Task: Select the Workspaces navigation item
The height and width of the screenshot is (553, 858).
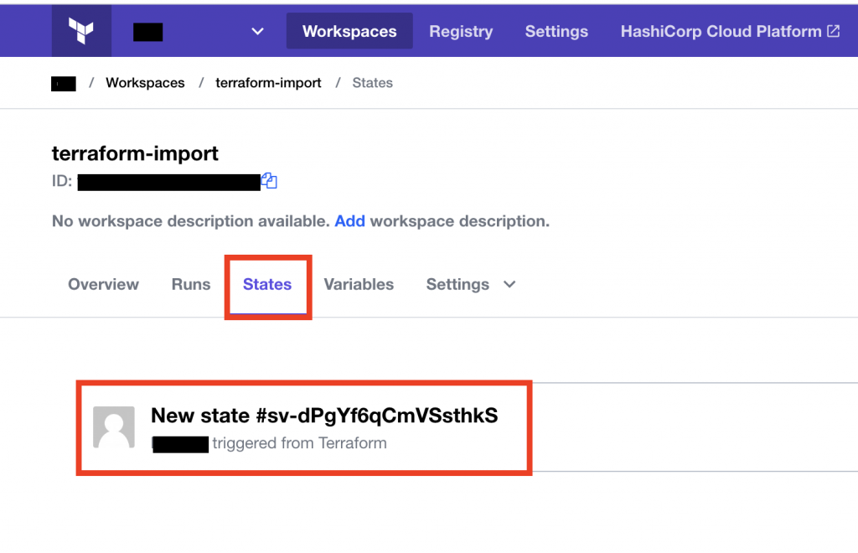Action: coord(349,31)
